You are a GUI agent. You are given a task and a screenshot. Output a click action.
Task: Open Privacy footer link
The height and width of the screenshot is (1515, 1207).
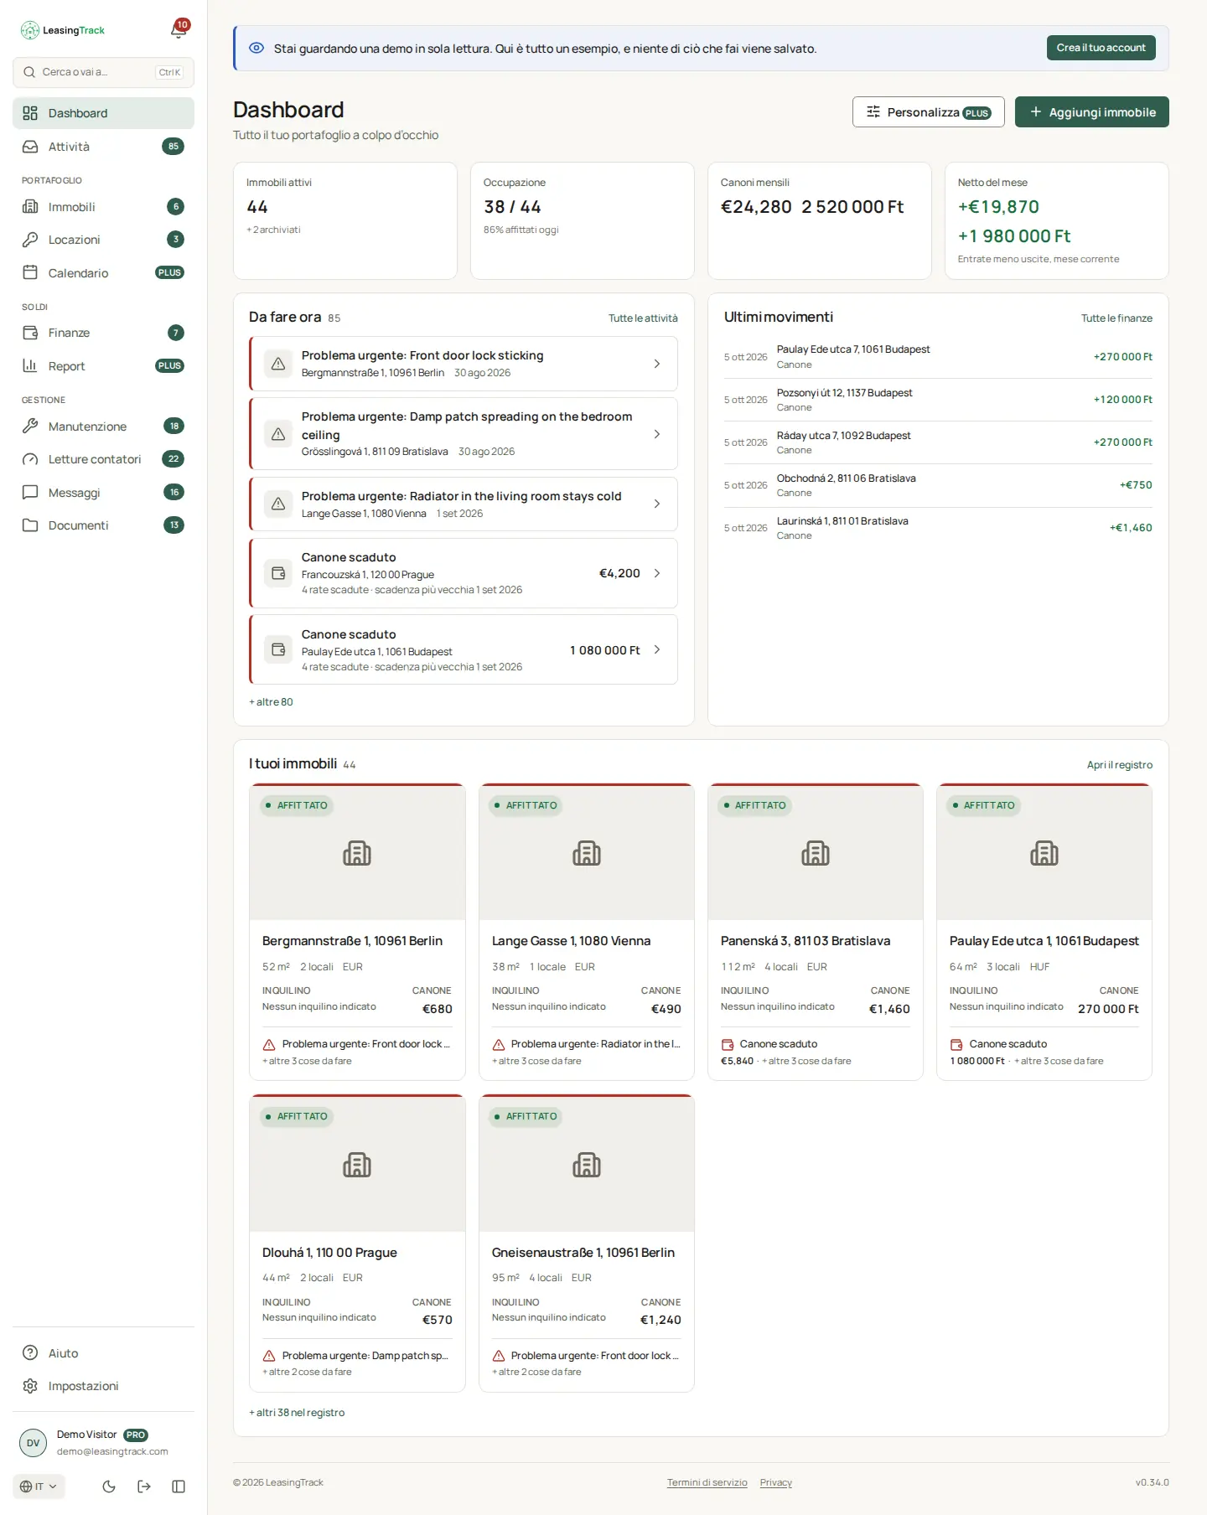coord(776,1482)
